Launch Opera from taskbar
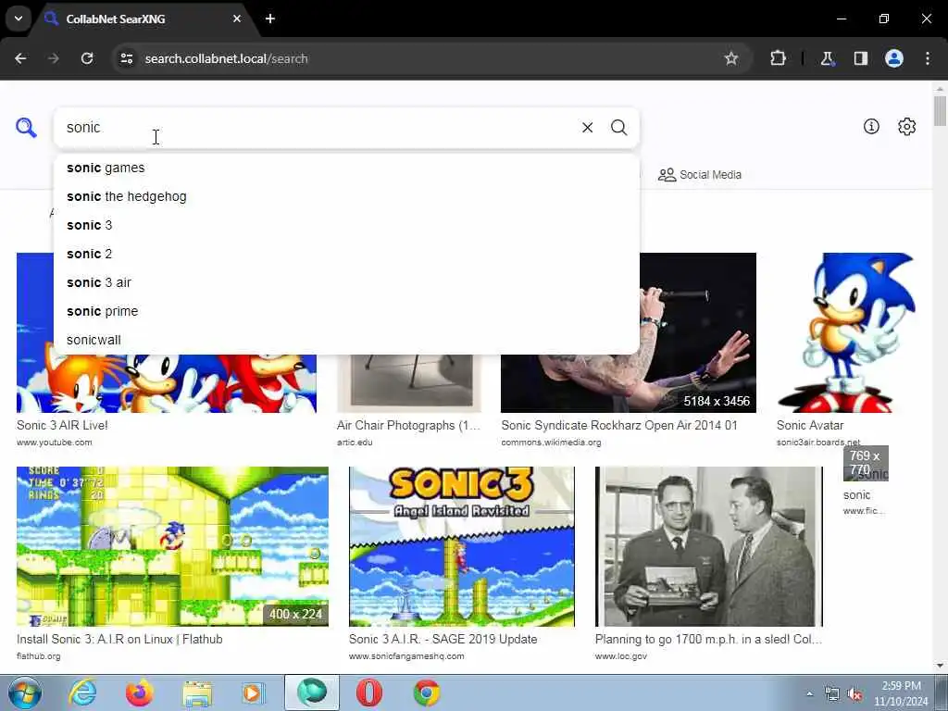 [x=368, y=692]
